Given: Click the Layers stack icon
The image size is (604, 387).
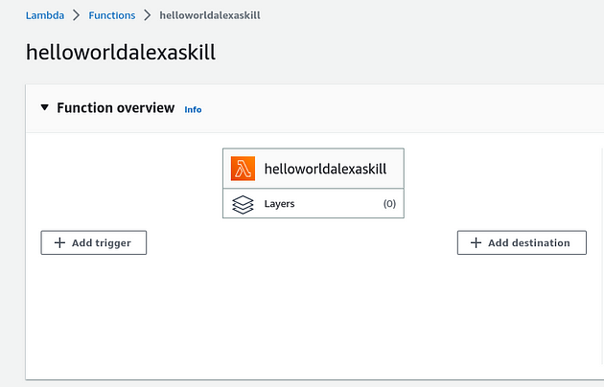Looking at the screenshot, I should (243, 205).
